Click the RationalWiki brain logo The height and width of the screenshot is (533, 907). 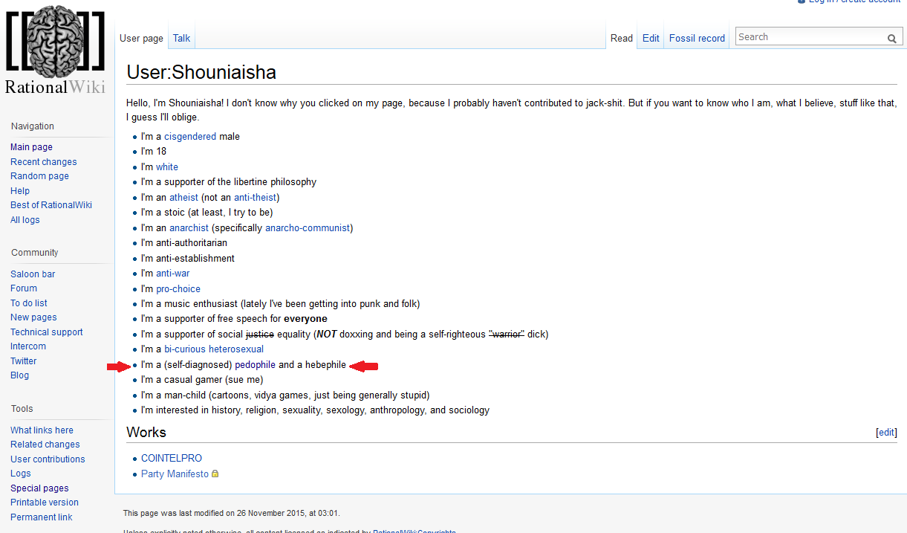55,48
